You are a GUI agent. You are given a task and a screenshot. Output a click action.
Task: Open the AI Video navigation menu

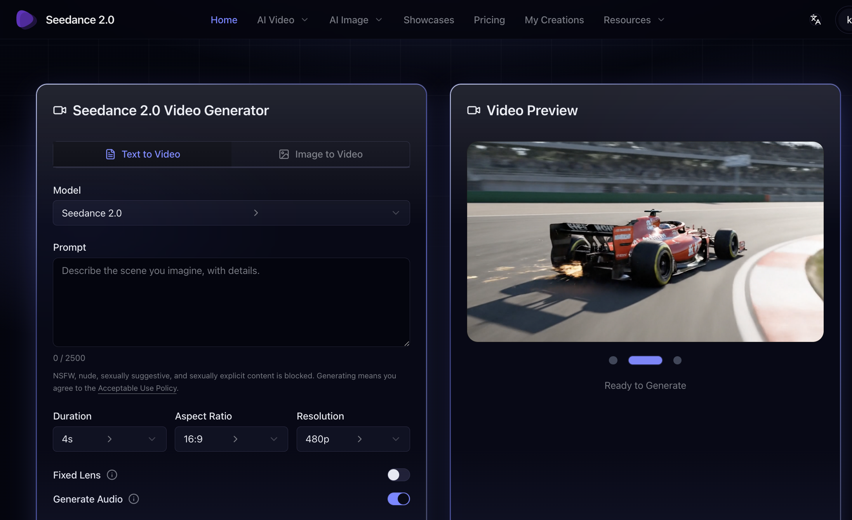pos(282,20)
